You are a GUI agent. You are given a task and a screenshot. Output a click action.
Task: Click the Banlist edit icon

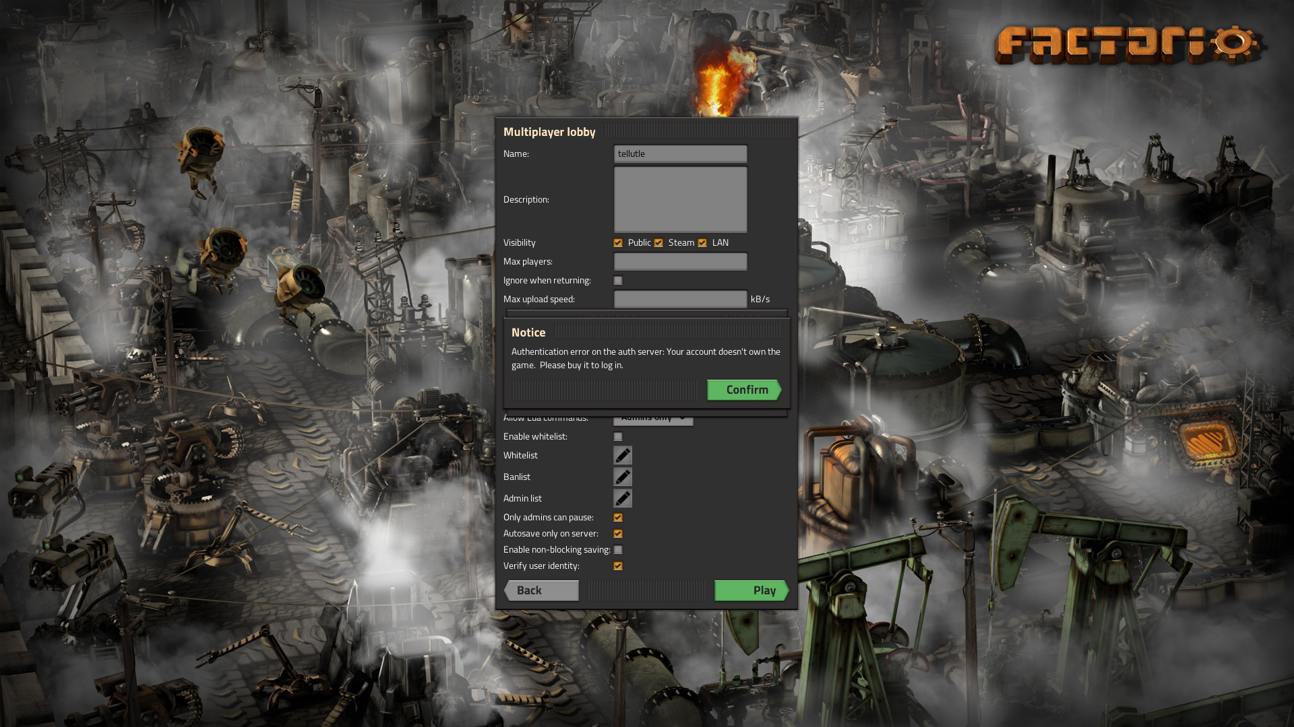tap(622, 477)
